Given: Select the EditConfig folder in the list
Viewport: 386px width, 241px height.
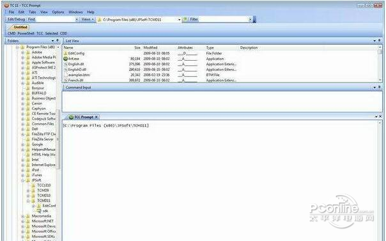Looking at the screenshot, I should (x=76, y=53).
